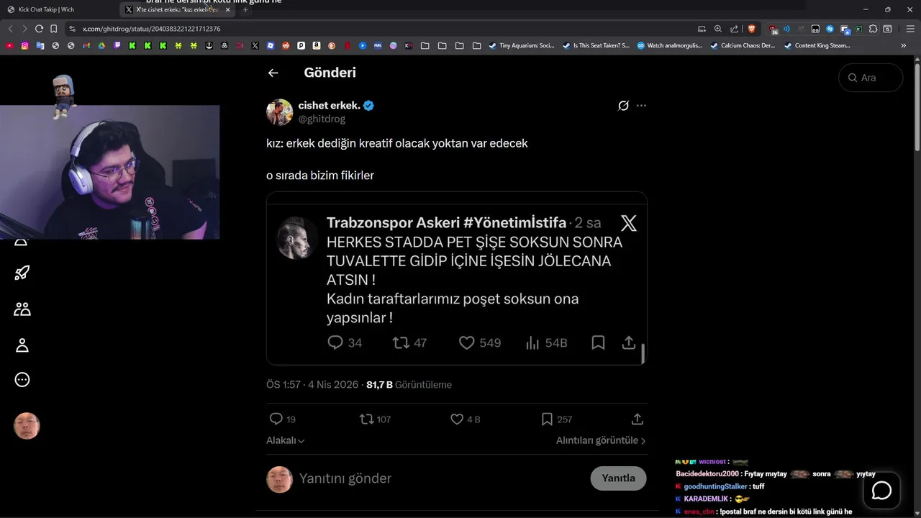Open the Reddit bookmark
This screenshot has height=518, width=921.
pyautogui.click(x=286, y=45)
